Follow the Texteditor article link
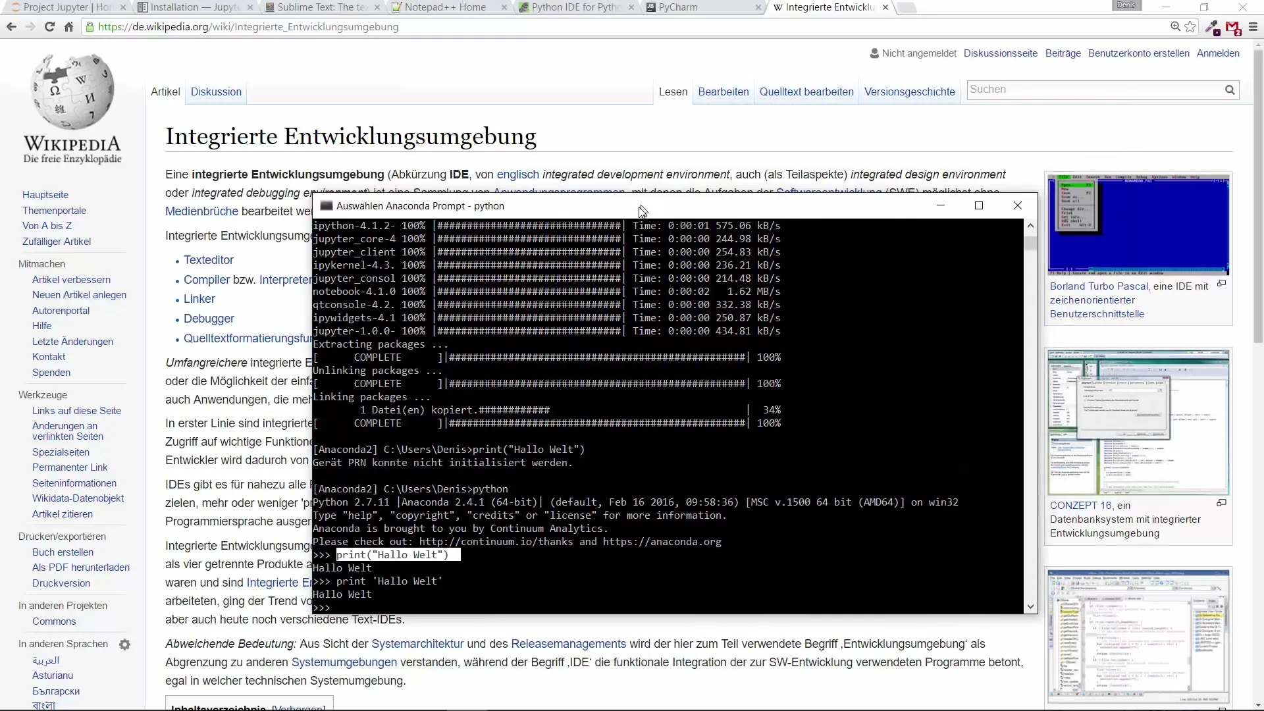Screen dimensions: 1264x711 (x=209, y=260)
